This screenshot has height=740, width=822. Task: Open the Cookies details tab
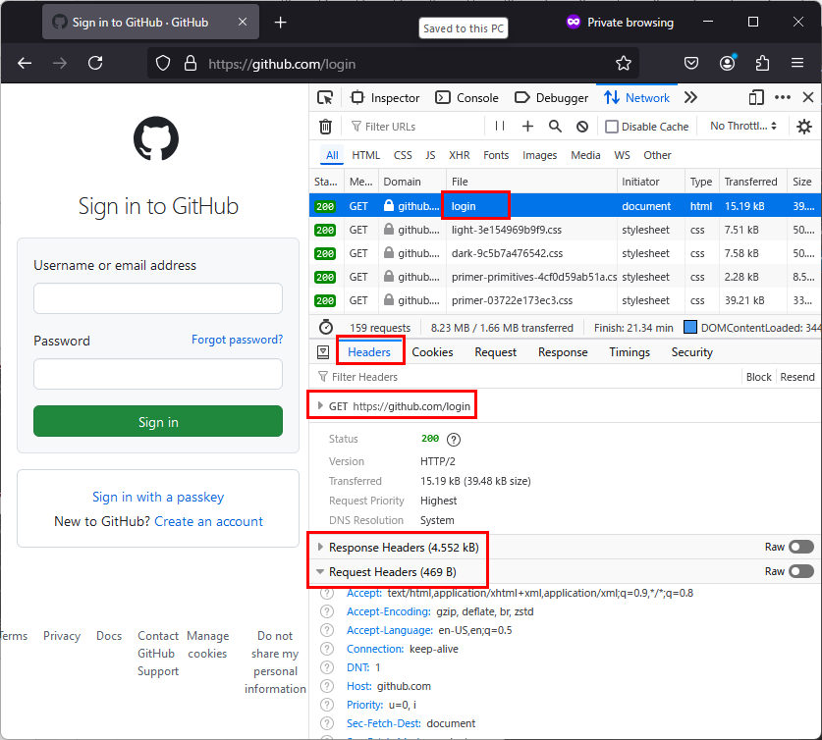coord(432,352)
